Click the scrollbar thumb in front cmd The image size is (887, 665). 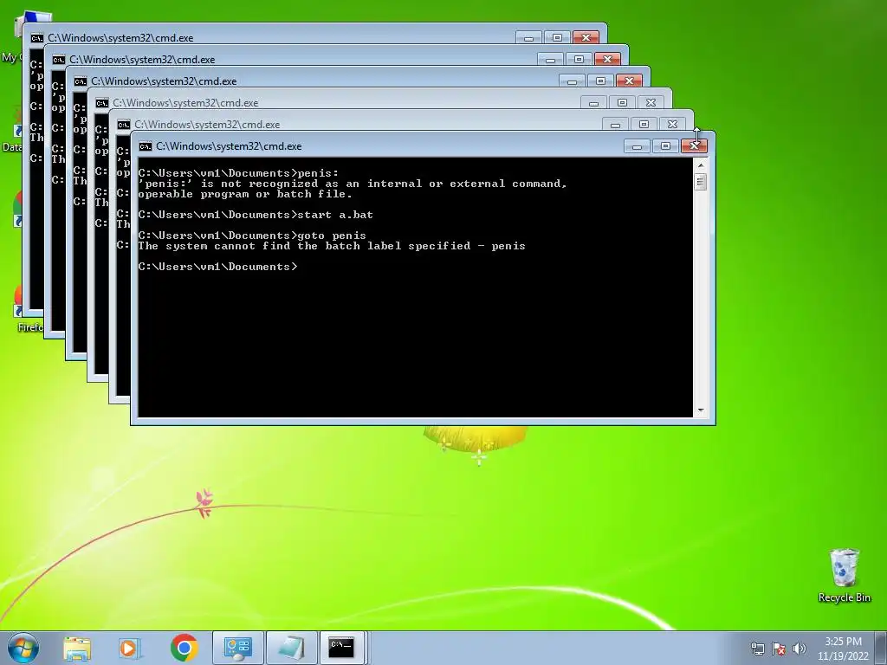click(701, 182)
